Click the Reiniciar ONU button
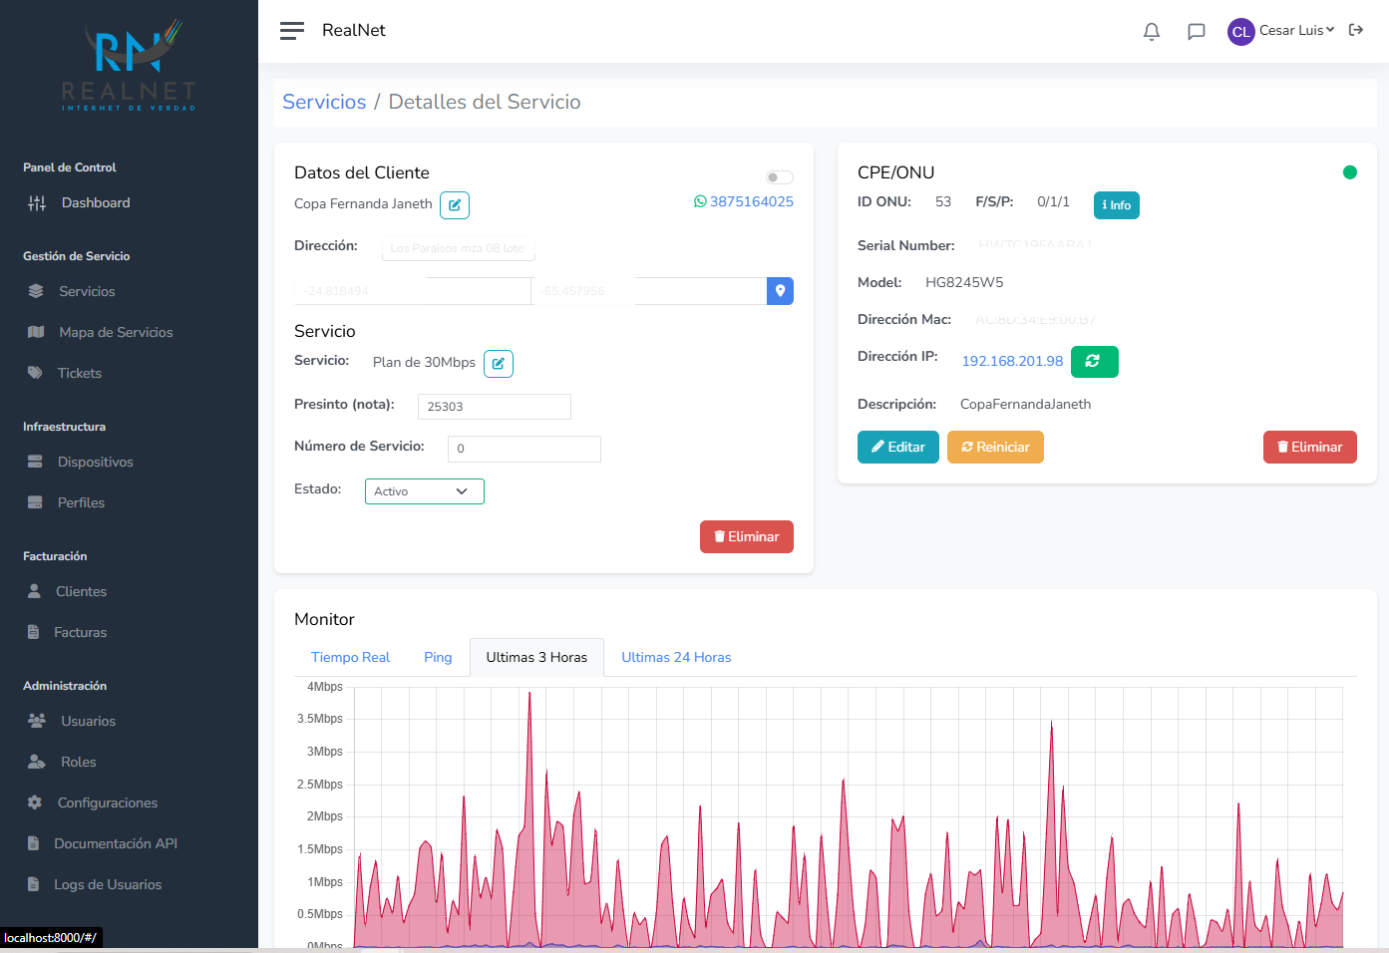Screen dimensions: 1389x953 click(995, 448)
